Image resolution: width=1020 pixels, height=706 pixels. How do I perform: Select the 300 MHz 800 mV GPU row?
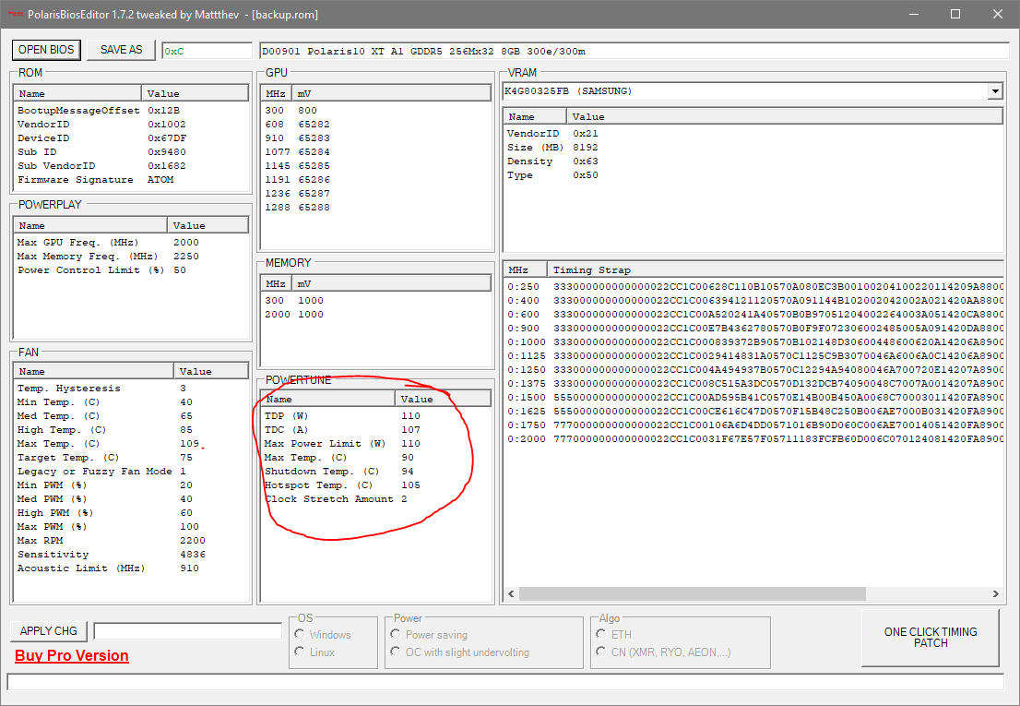375,111
